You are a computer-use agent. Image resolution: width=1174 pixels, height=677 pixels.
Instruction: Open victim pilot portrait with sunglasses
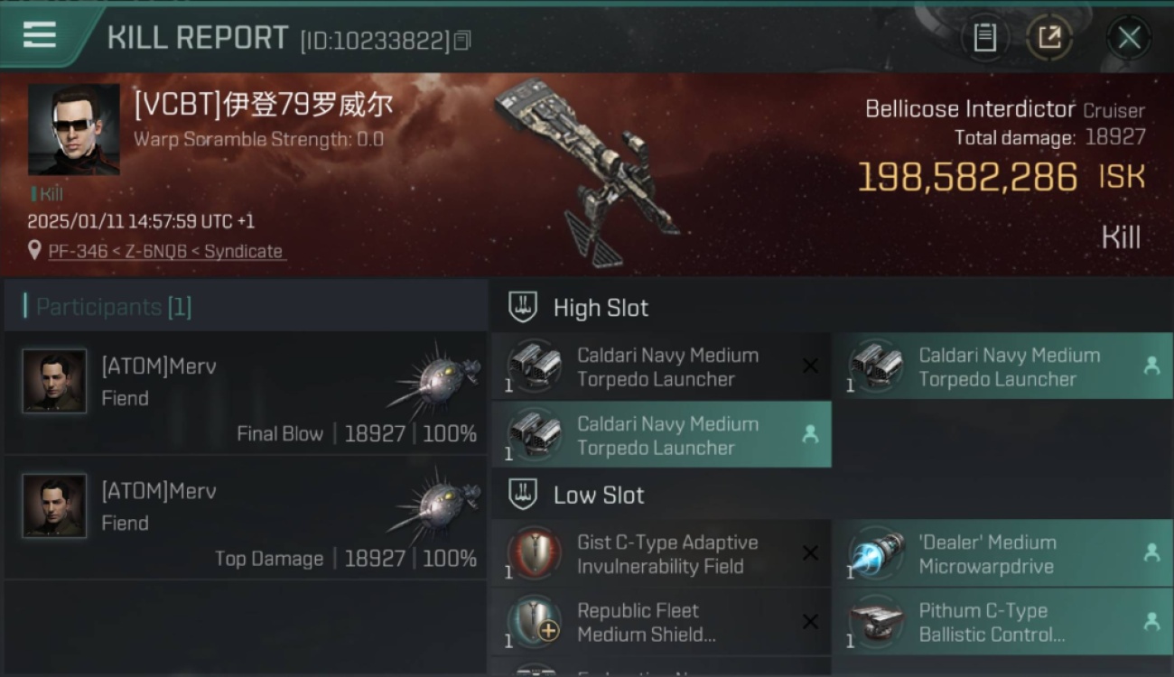tap(74, 130)
